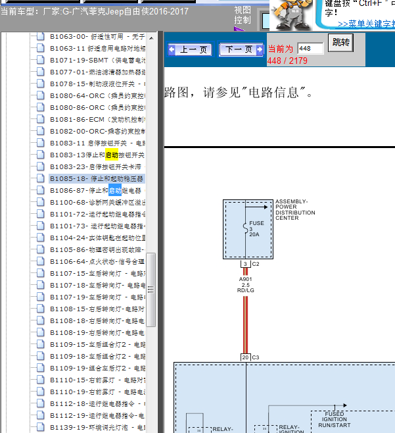Select tree item B1080-64-ORC
The image size is (395, 433).
pos(97,95)
